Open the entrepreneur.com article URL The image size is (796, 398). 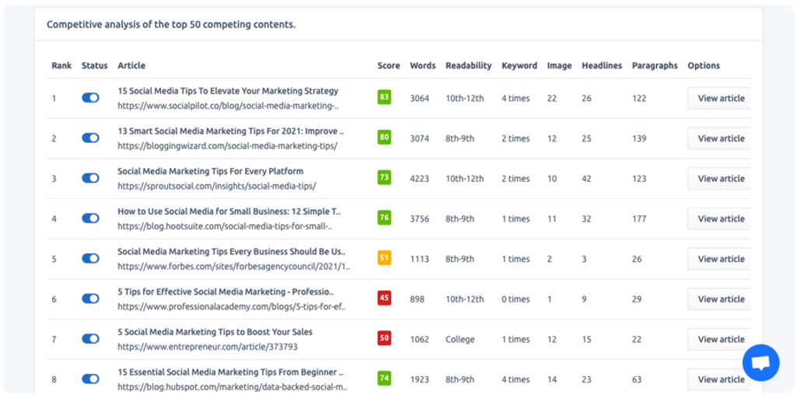click(x=207, y=347)
